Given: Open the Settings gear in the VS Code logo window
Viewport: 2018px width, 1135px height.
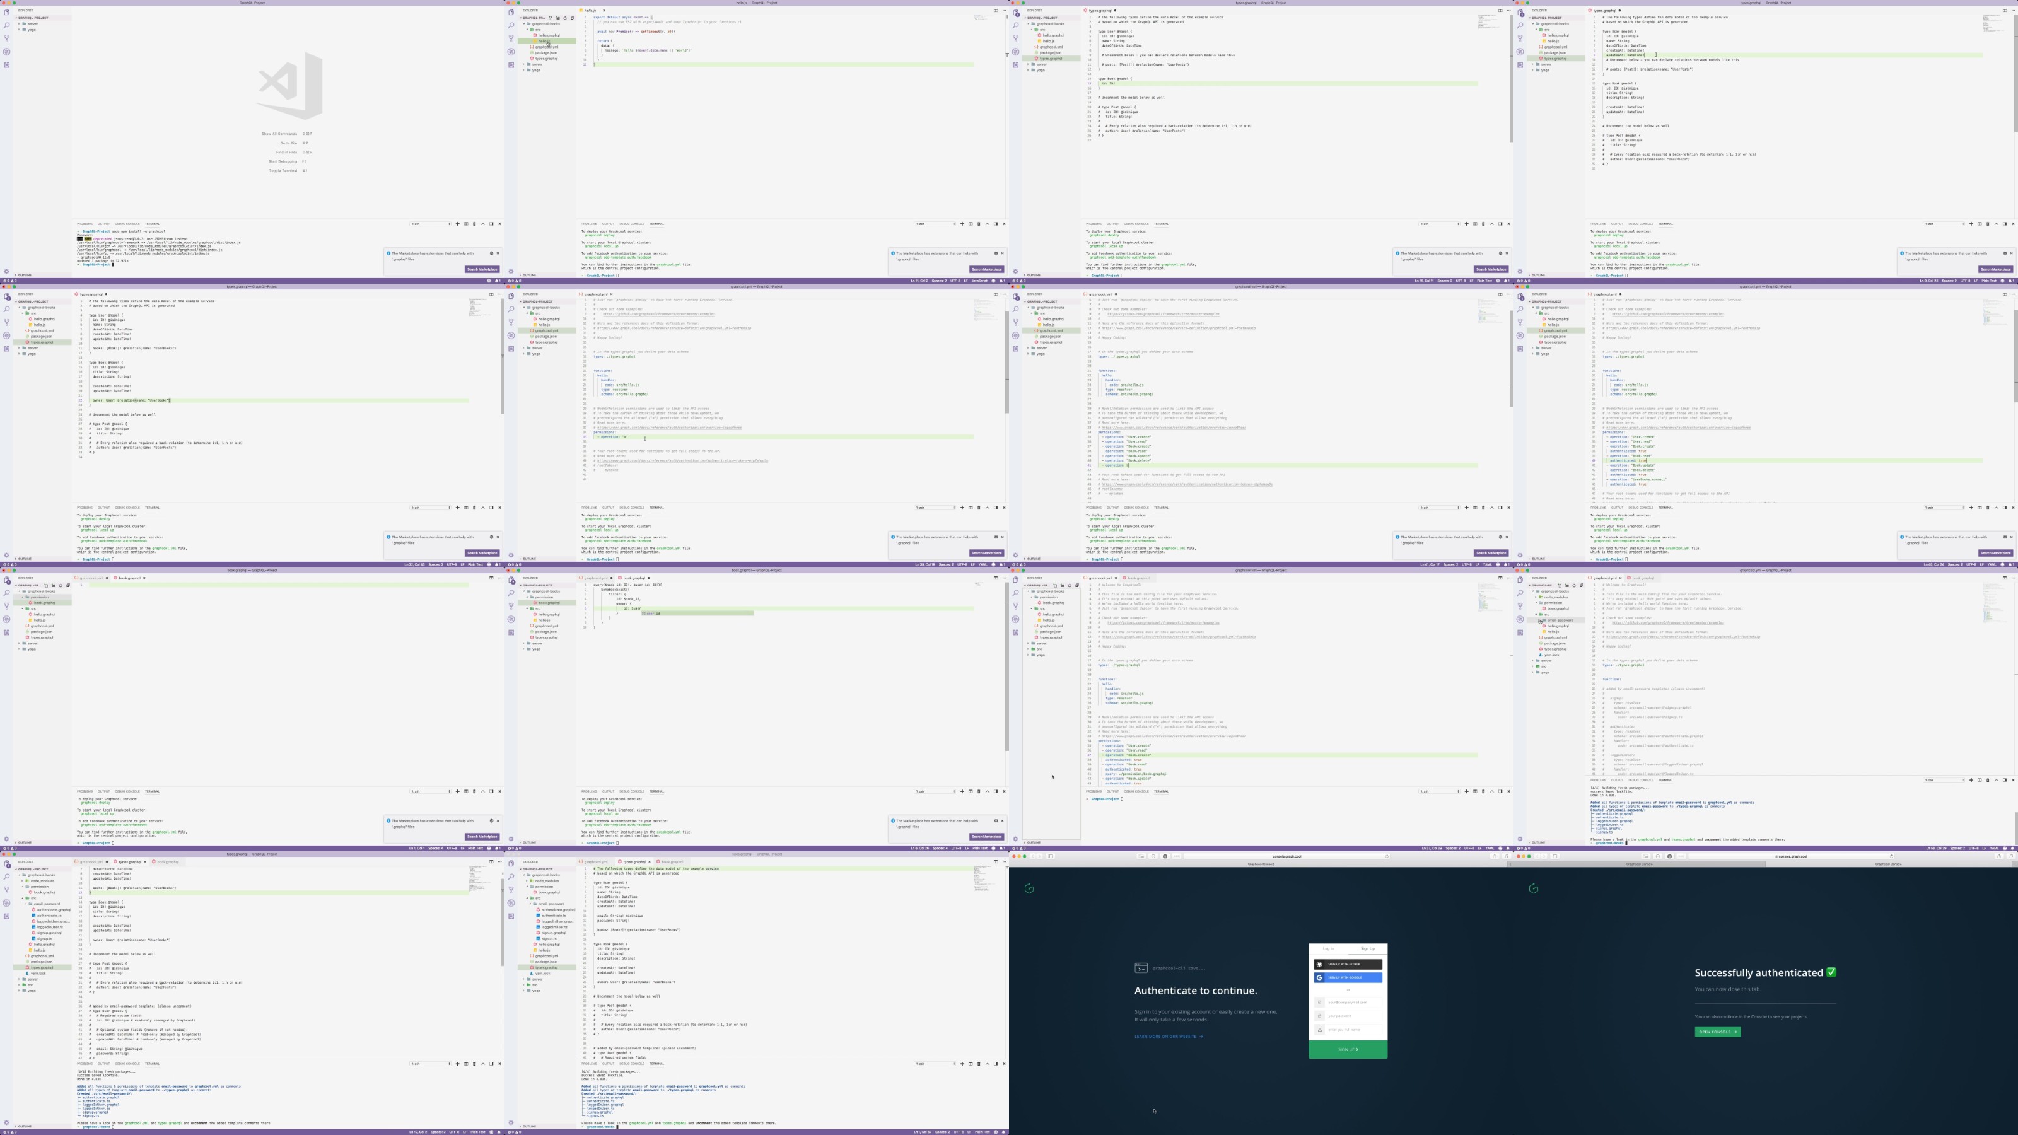Looking at the screenshot, I should click(x=6, y=271).
